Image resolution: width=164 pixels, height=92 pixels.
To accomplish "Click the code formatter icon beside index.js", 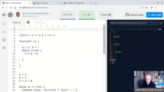I will [x=28, y=22].
